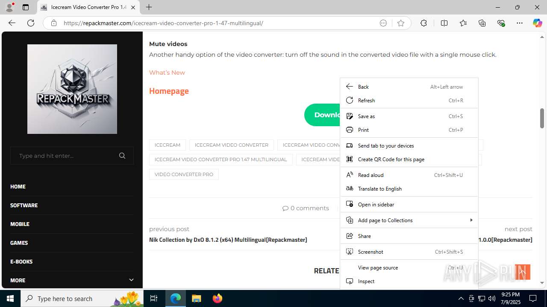Open the profile avatar icon
Image resolution: width=547 pixels, height=307 pixels.
(x=9, y=7)
